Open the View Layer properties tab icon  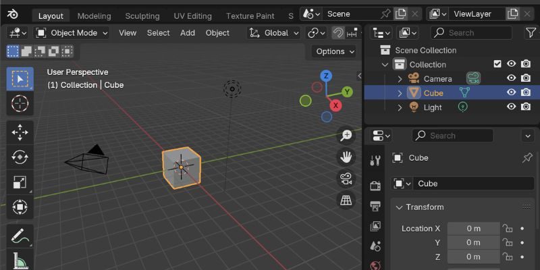click(x=375, y=226)
